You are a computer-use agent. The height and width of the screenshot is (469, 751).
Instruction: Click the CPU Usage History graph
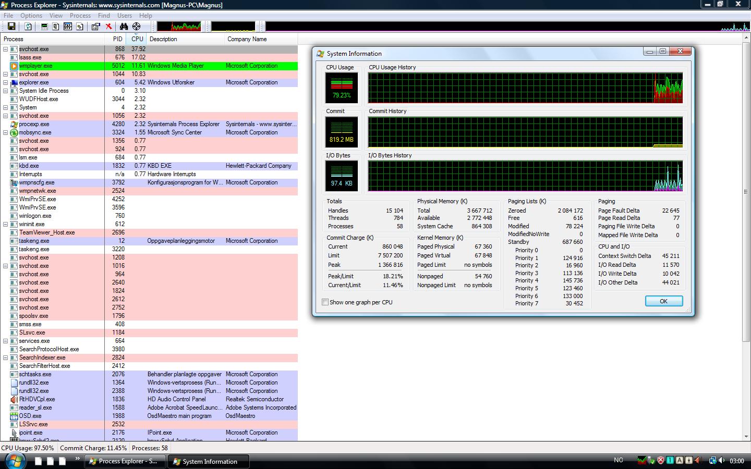click(525, 88)
